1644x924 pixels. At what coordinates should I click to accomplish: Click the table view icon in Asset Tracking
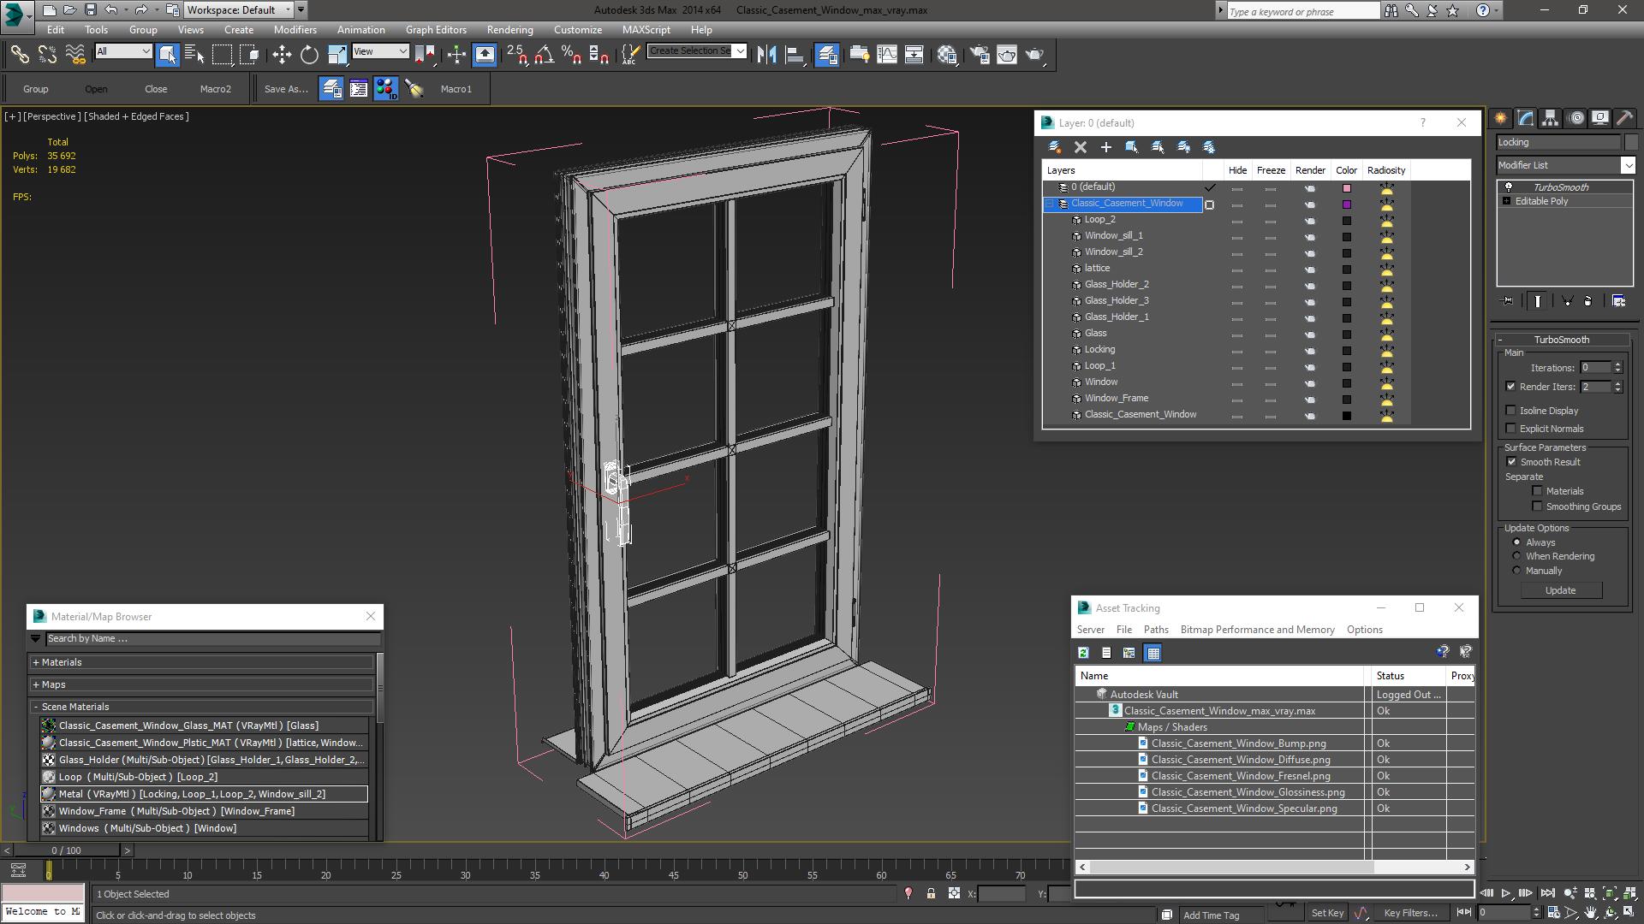(x=1153, y=653)
